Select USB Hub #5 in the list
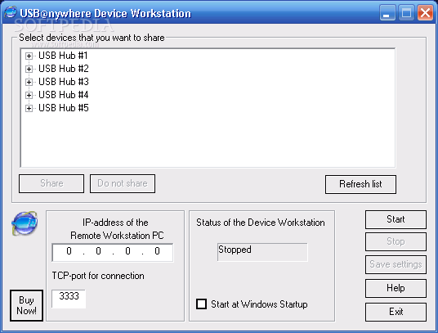 (x=64, y=108)
